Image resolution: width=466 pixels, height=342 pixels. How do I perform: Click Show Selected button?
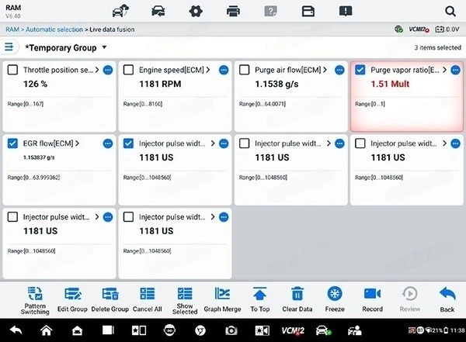pos(185,297)
